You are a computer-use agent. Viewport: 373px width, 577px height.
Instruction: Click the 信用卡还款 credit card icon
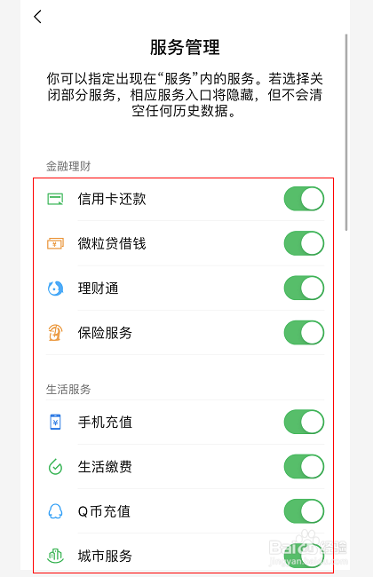(x=55, y=199)
